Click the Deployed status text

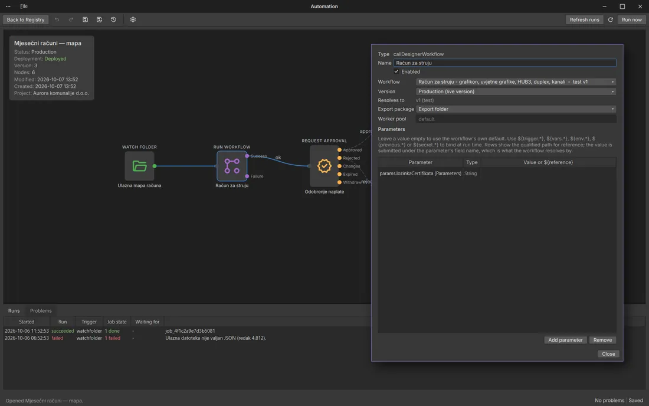pos(55,59)
